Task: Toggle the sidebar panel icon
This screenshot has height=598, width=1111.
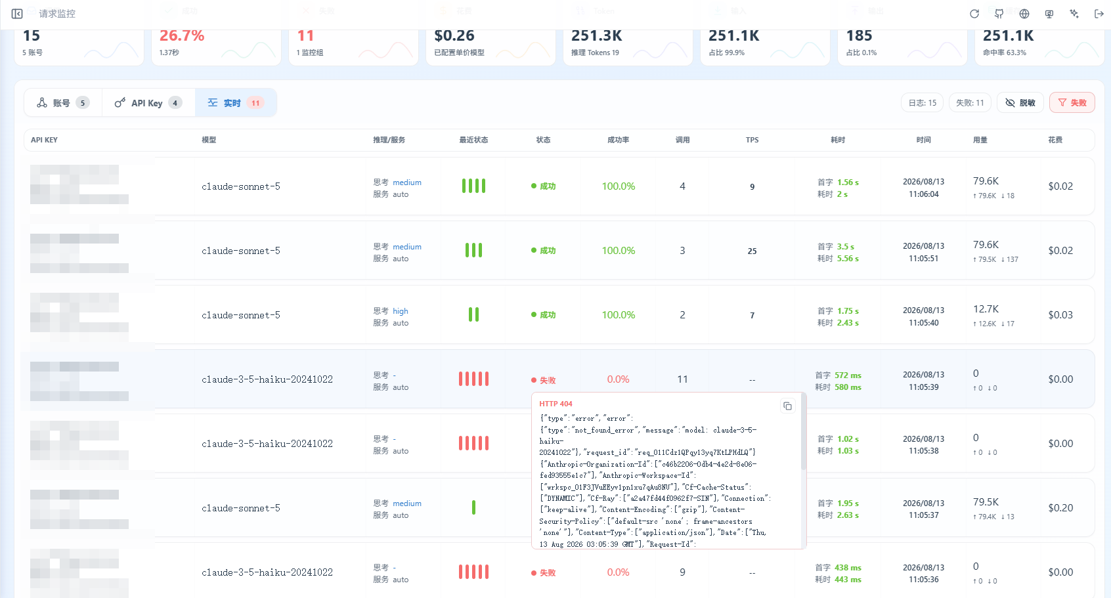Action: tap(17, 14)
